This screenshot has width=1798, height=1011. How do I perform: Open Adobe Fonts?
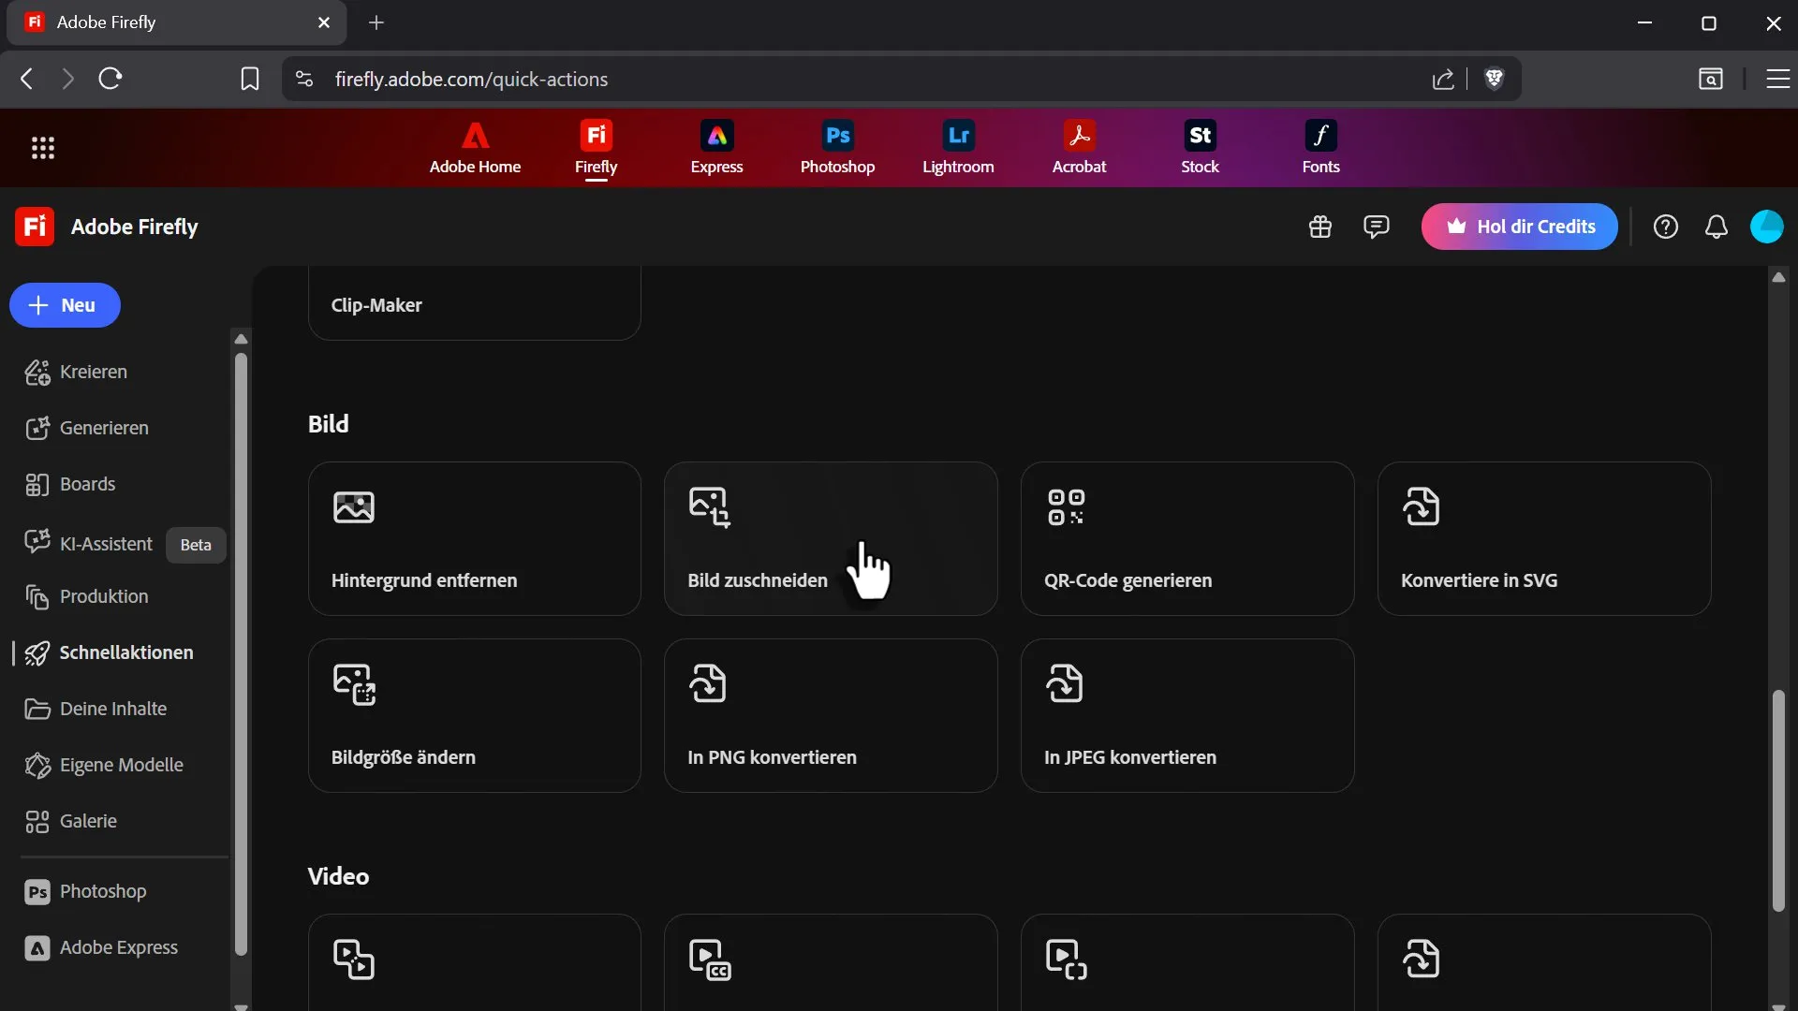[x=1320, y=148]
